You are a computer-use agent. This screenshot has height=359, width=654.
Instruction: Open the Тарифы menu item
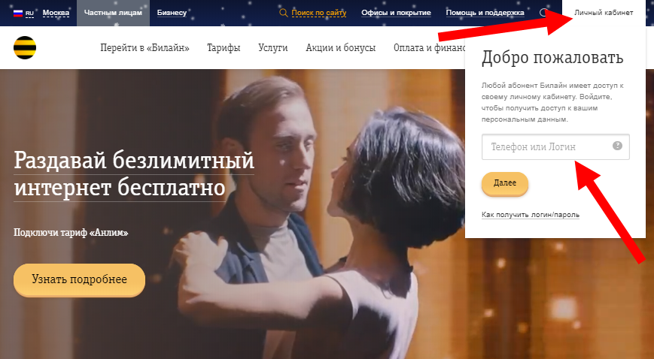[x=224, y=48]
